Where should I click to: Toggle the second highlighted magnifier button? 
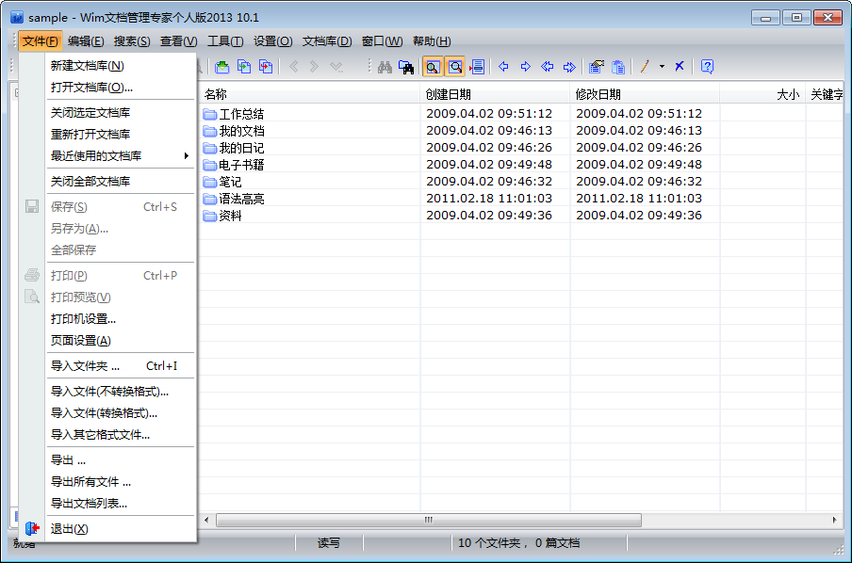tap(455, 67)
